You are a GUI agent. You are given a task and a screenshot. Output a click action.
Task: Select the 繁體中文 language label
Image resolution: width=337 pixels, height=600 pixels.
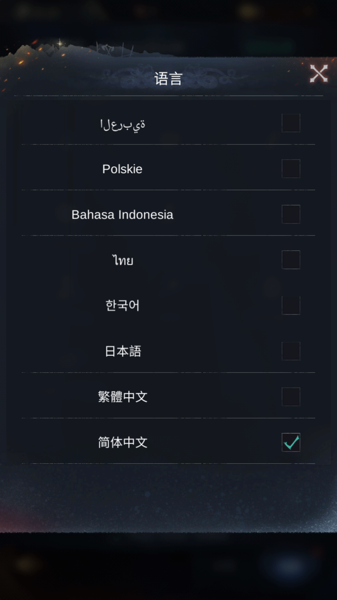point(123,397)
